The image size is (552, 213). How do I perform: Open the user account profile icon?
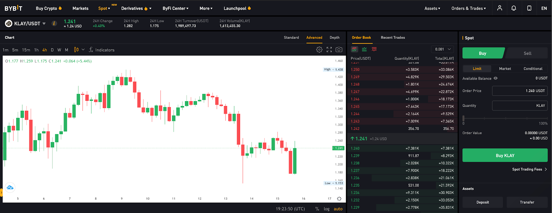500,8
